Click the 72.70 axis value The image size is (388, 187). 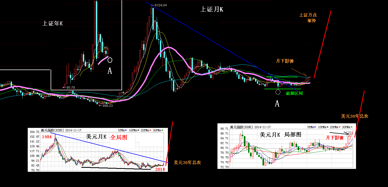[224, 167]
